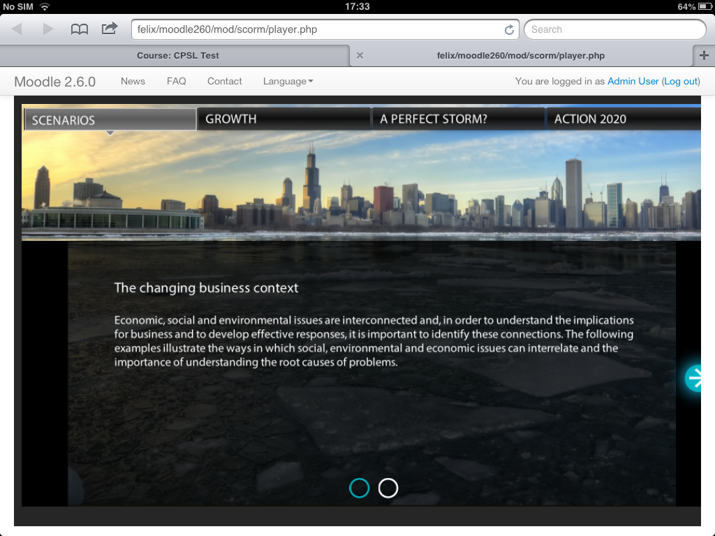Tap the 'No SIM' status text
715x536 pixels.
coord(18,6)
